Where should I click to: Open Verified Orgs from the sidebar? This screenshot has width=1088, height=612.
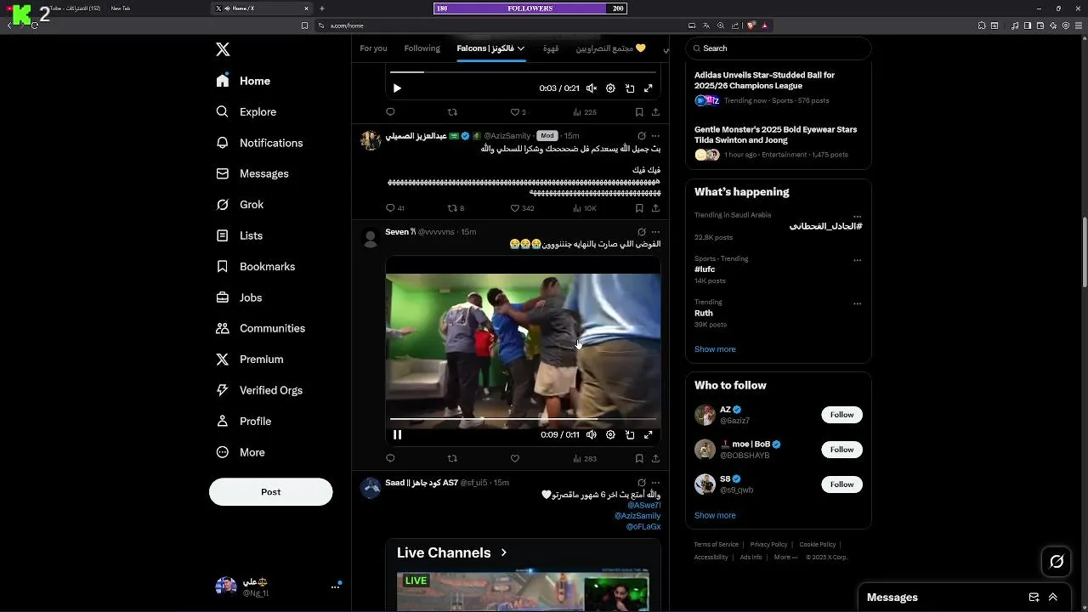pyautogui.click(x=258, y=390)
